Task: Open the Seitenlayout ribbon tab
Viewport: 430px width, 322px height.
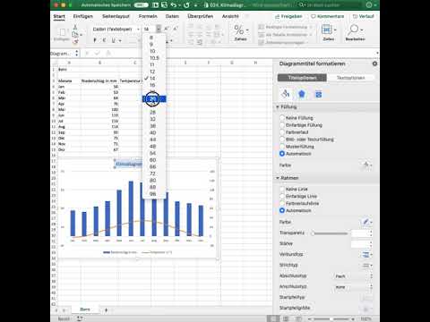Action: point(116,16)
